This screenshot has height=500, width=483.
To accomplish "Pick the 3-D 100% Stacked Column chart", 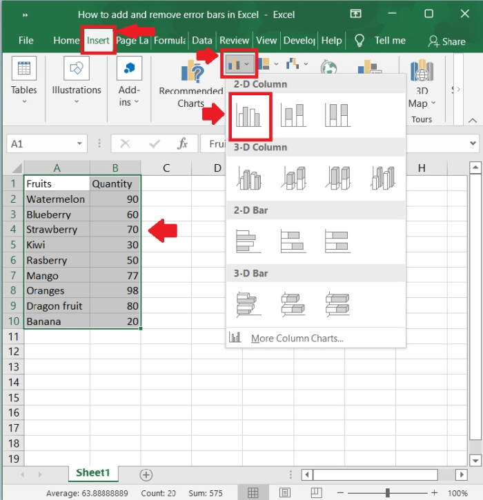I will [338, 178].
